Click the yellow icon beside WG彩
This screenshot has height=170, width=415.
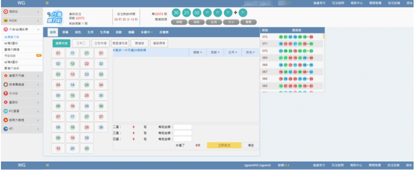6,21
